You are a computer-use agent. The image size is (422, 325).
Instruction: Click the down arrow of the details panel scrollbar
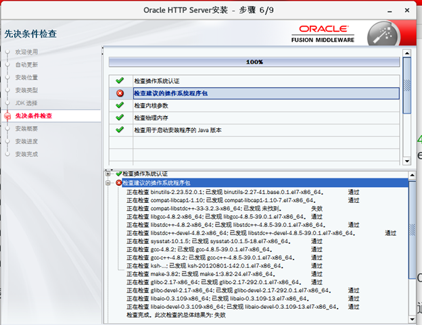(x=412, y=319)
